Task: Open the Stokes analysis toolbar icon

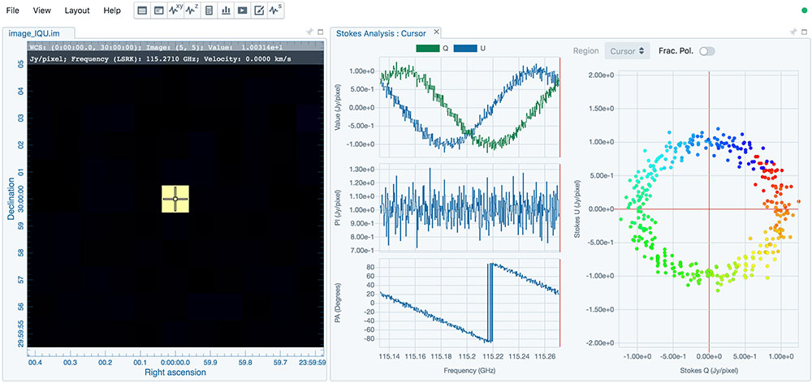Action: 276,11
